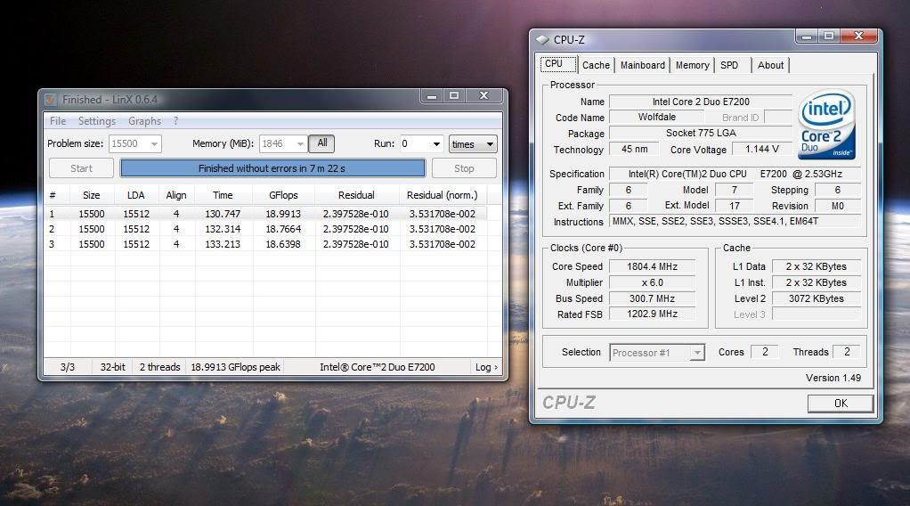Switch to the Mainboard tab in CPU-Z

(x=643, y=65)
